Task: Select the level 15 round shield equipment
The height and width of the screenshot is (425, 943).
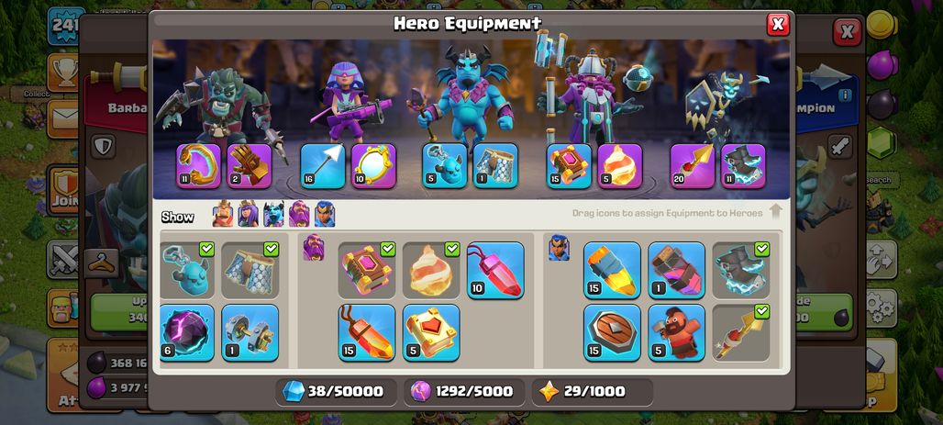Action: pos(612,333)
